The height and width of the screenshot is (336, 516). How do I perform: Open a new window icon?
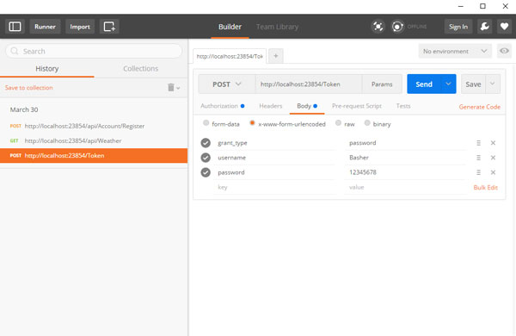[x=109, y=27]
